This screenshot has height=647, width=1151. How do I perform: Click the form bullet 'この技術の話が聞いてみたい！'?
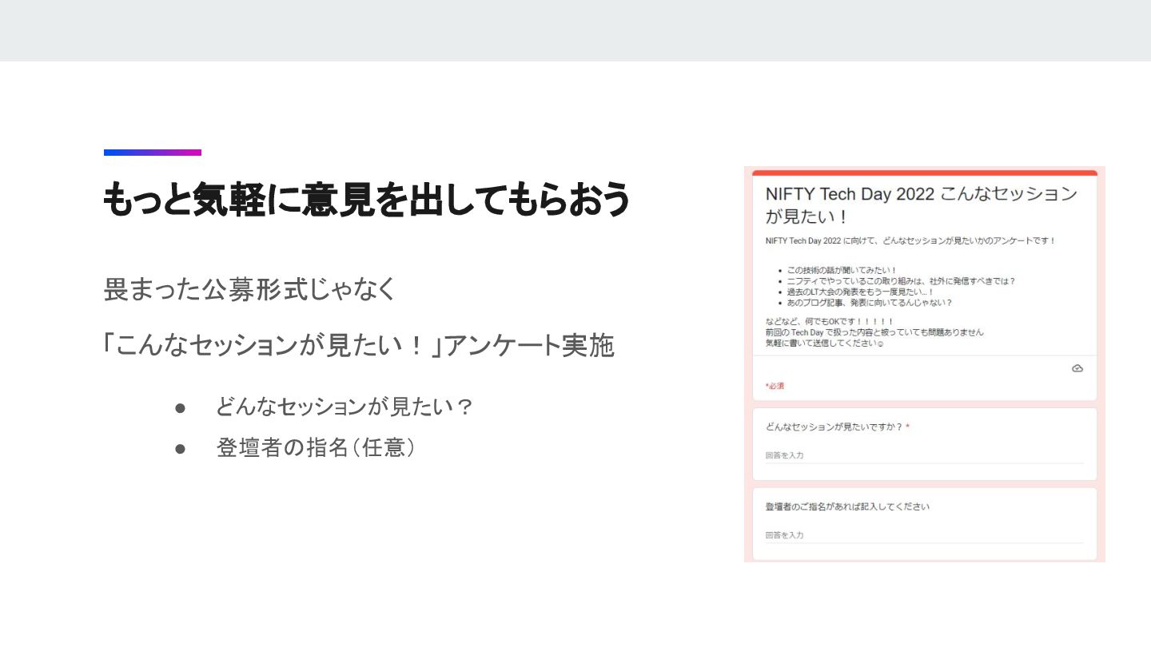pyautogui.click(x=842, y=270)
